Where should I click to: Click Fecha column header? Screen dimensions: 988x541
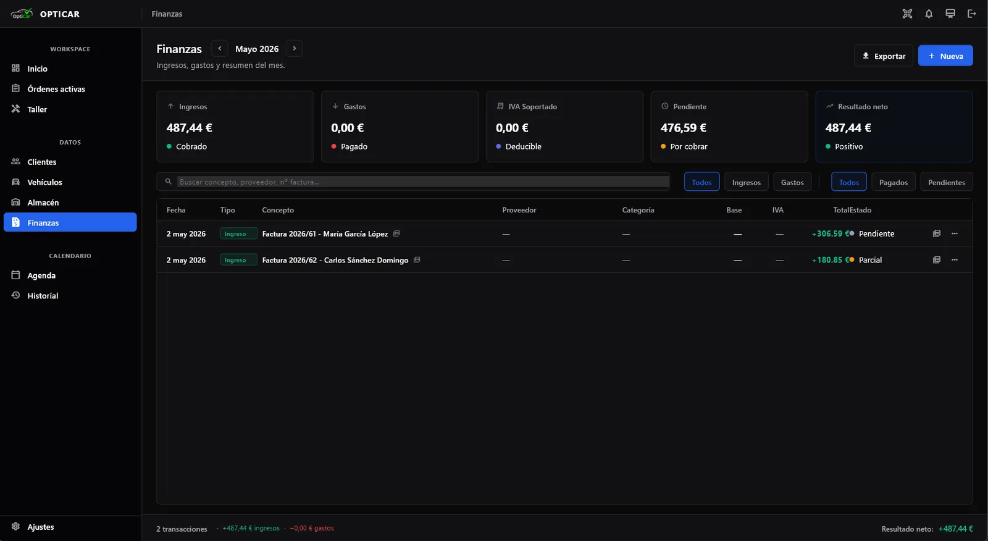[176, 210]
